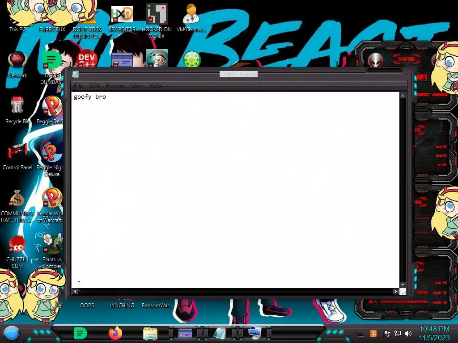Click the network tray icon

398,333
